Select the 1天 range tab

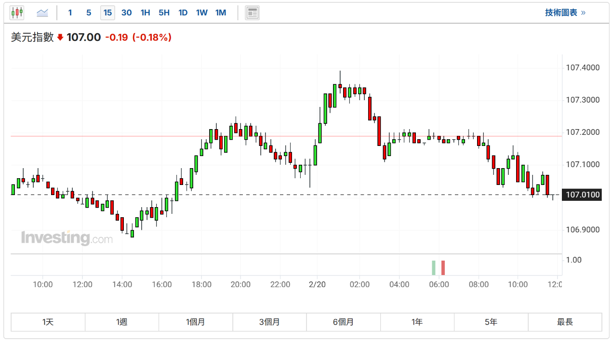click(48, 322)
